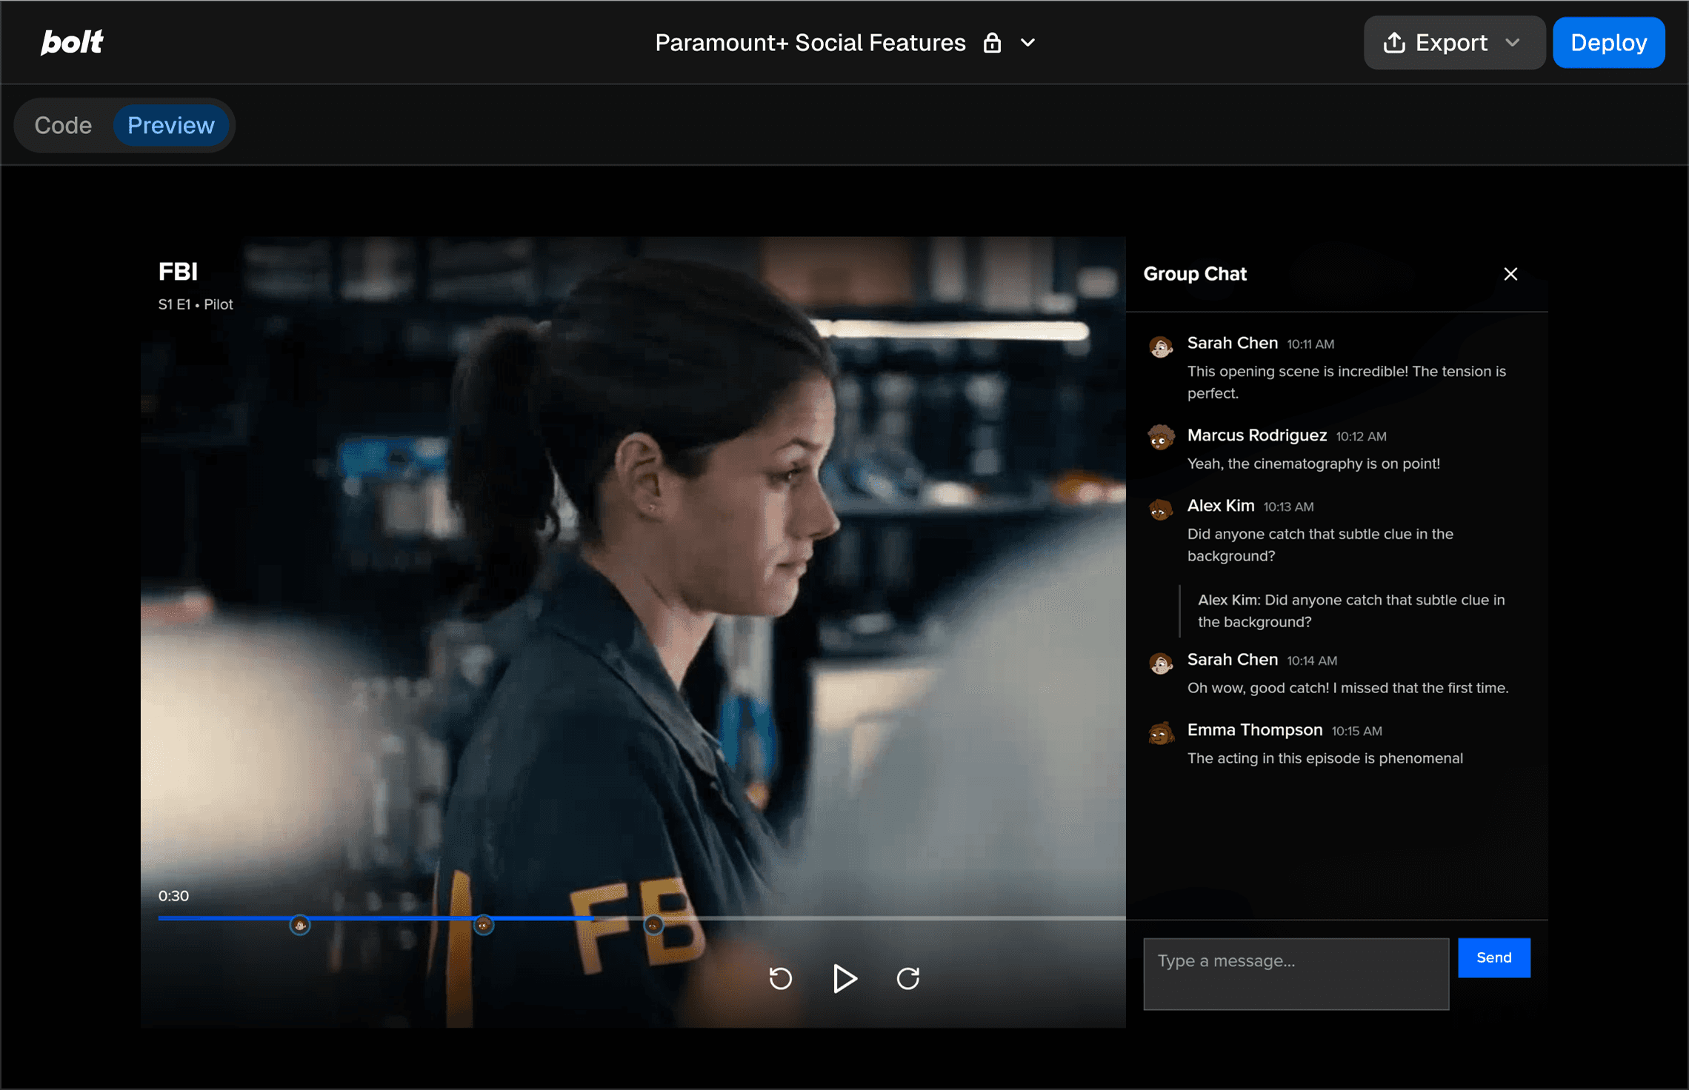
Task: Click the S1 E1 • Pilot subtitle
Action: [196, 304]
